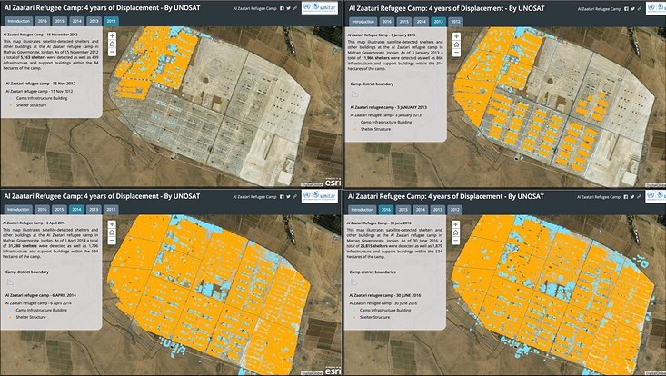666x376 pixels.
Task: Click the esri logo on the 2014 map
Action: 333,371
